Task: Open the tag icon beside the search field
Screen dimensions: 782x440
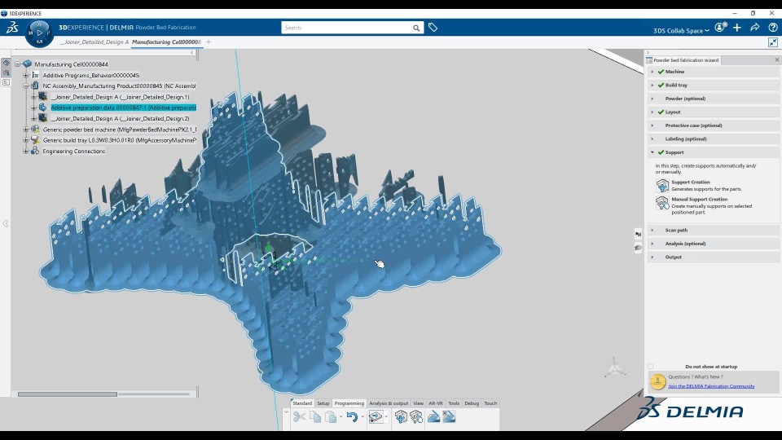Action: tap(433, 28)
